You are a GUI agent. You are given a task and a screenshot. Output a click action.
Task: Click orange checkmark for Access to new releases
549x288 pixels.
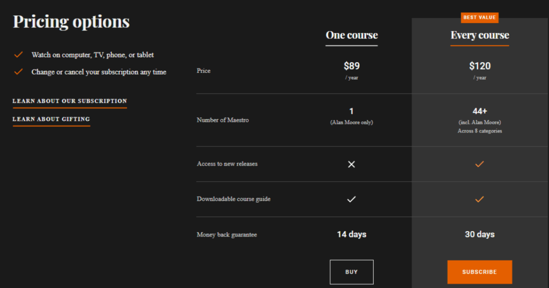[480, 164]
